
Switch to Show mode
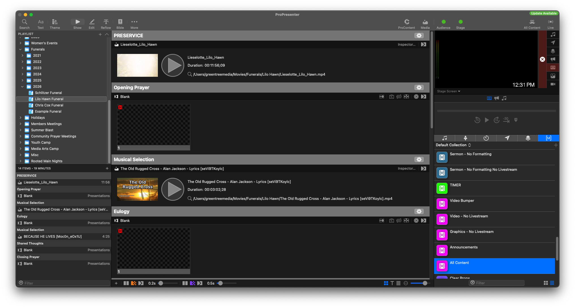tap(77, 24)
